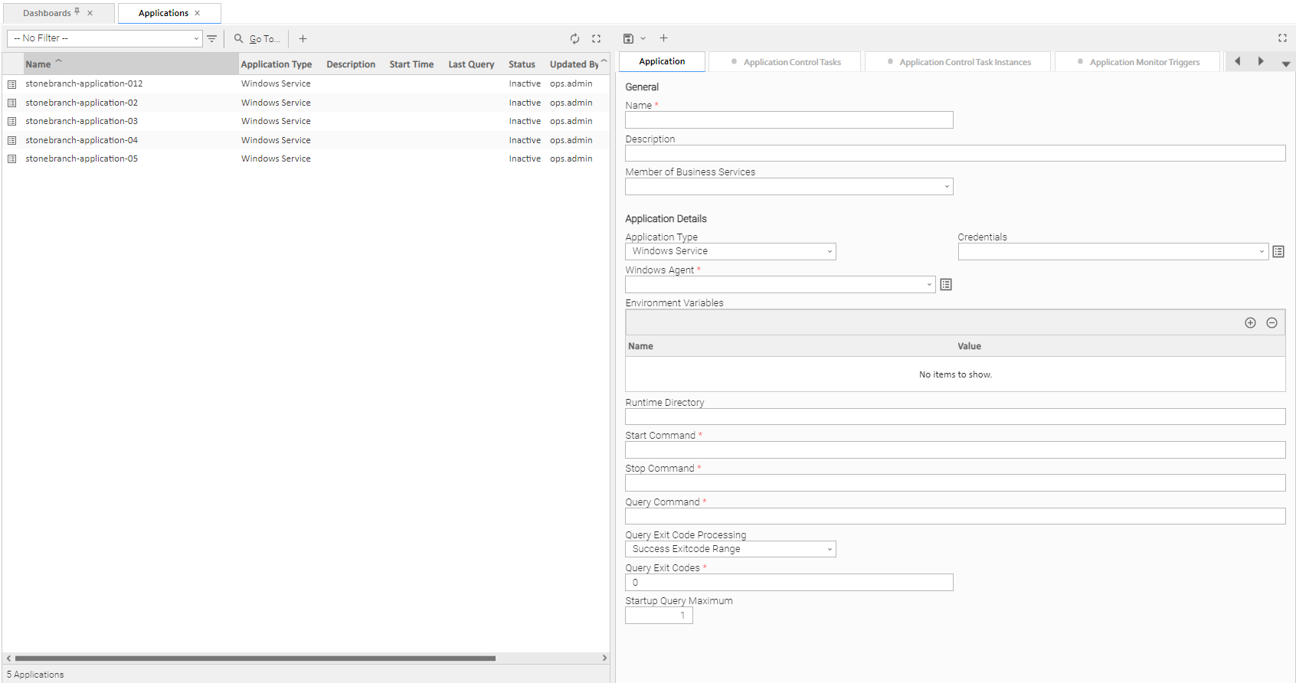Sort list by Status column header
Viewport: 1296px width, 683px height.
click(x=522, y=64)
